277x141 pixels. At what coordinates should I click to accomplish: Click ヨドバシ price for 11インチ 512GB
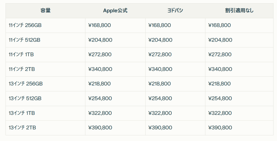click(160, 40)
